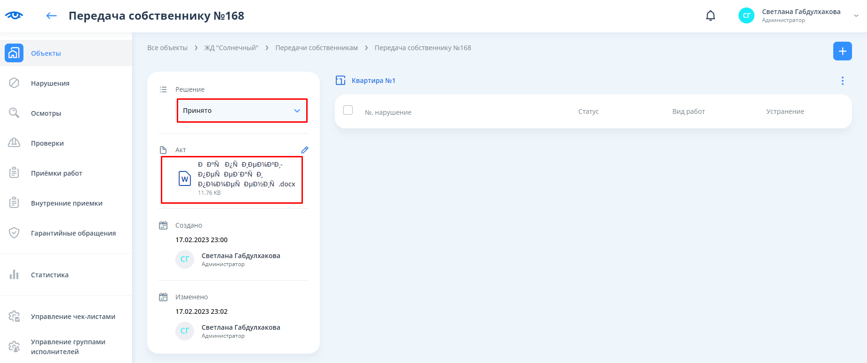Open Нарушения in the sidebar

pyautogui.click(x=50, y=83)
